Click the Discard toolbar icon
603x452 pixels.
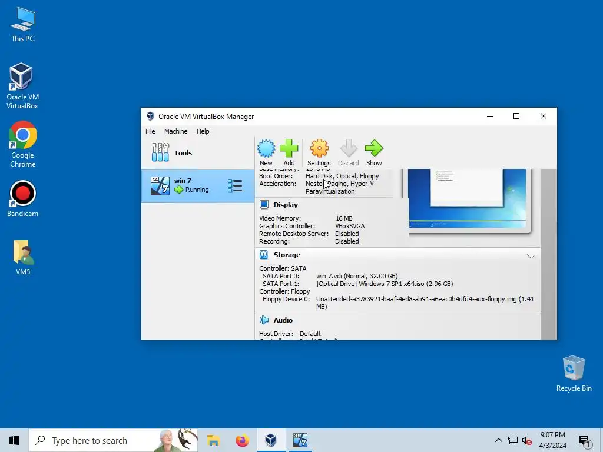click(x=349, y=148)
